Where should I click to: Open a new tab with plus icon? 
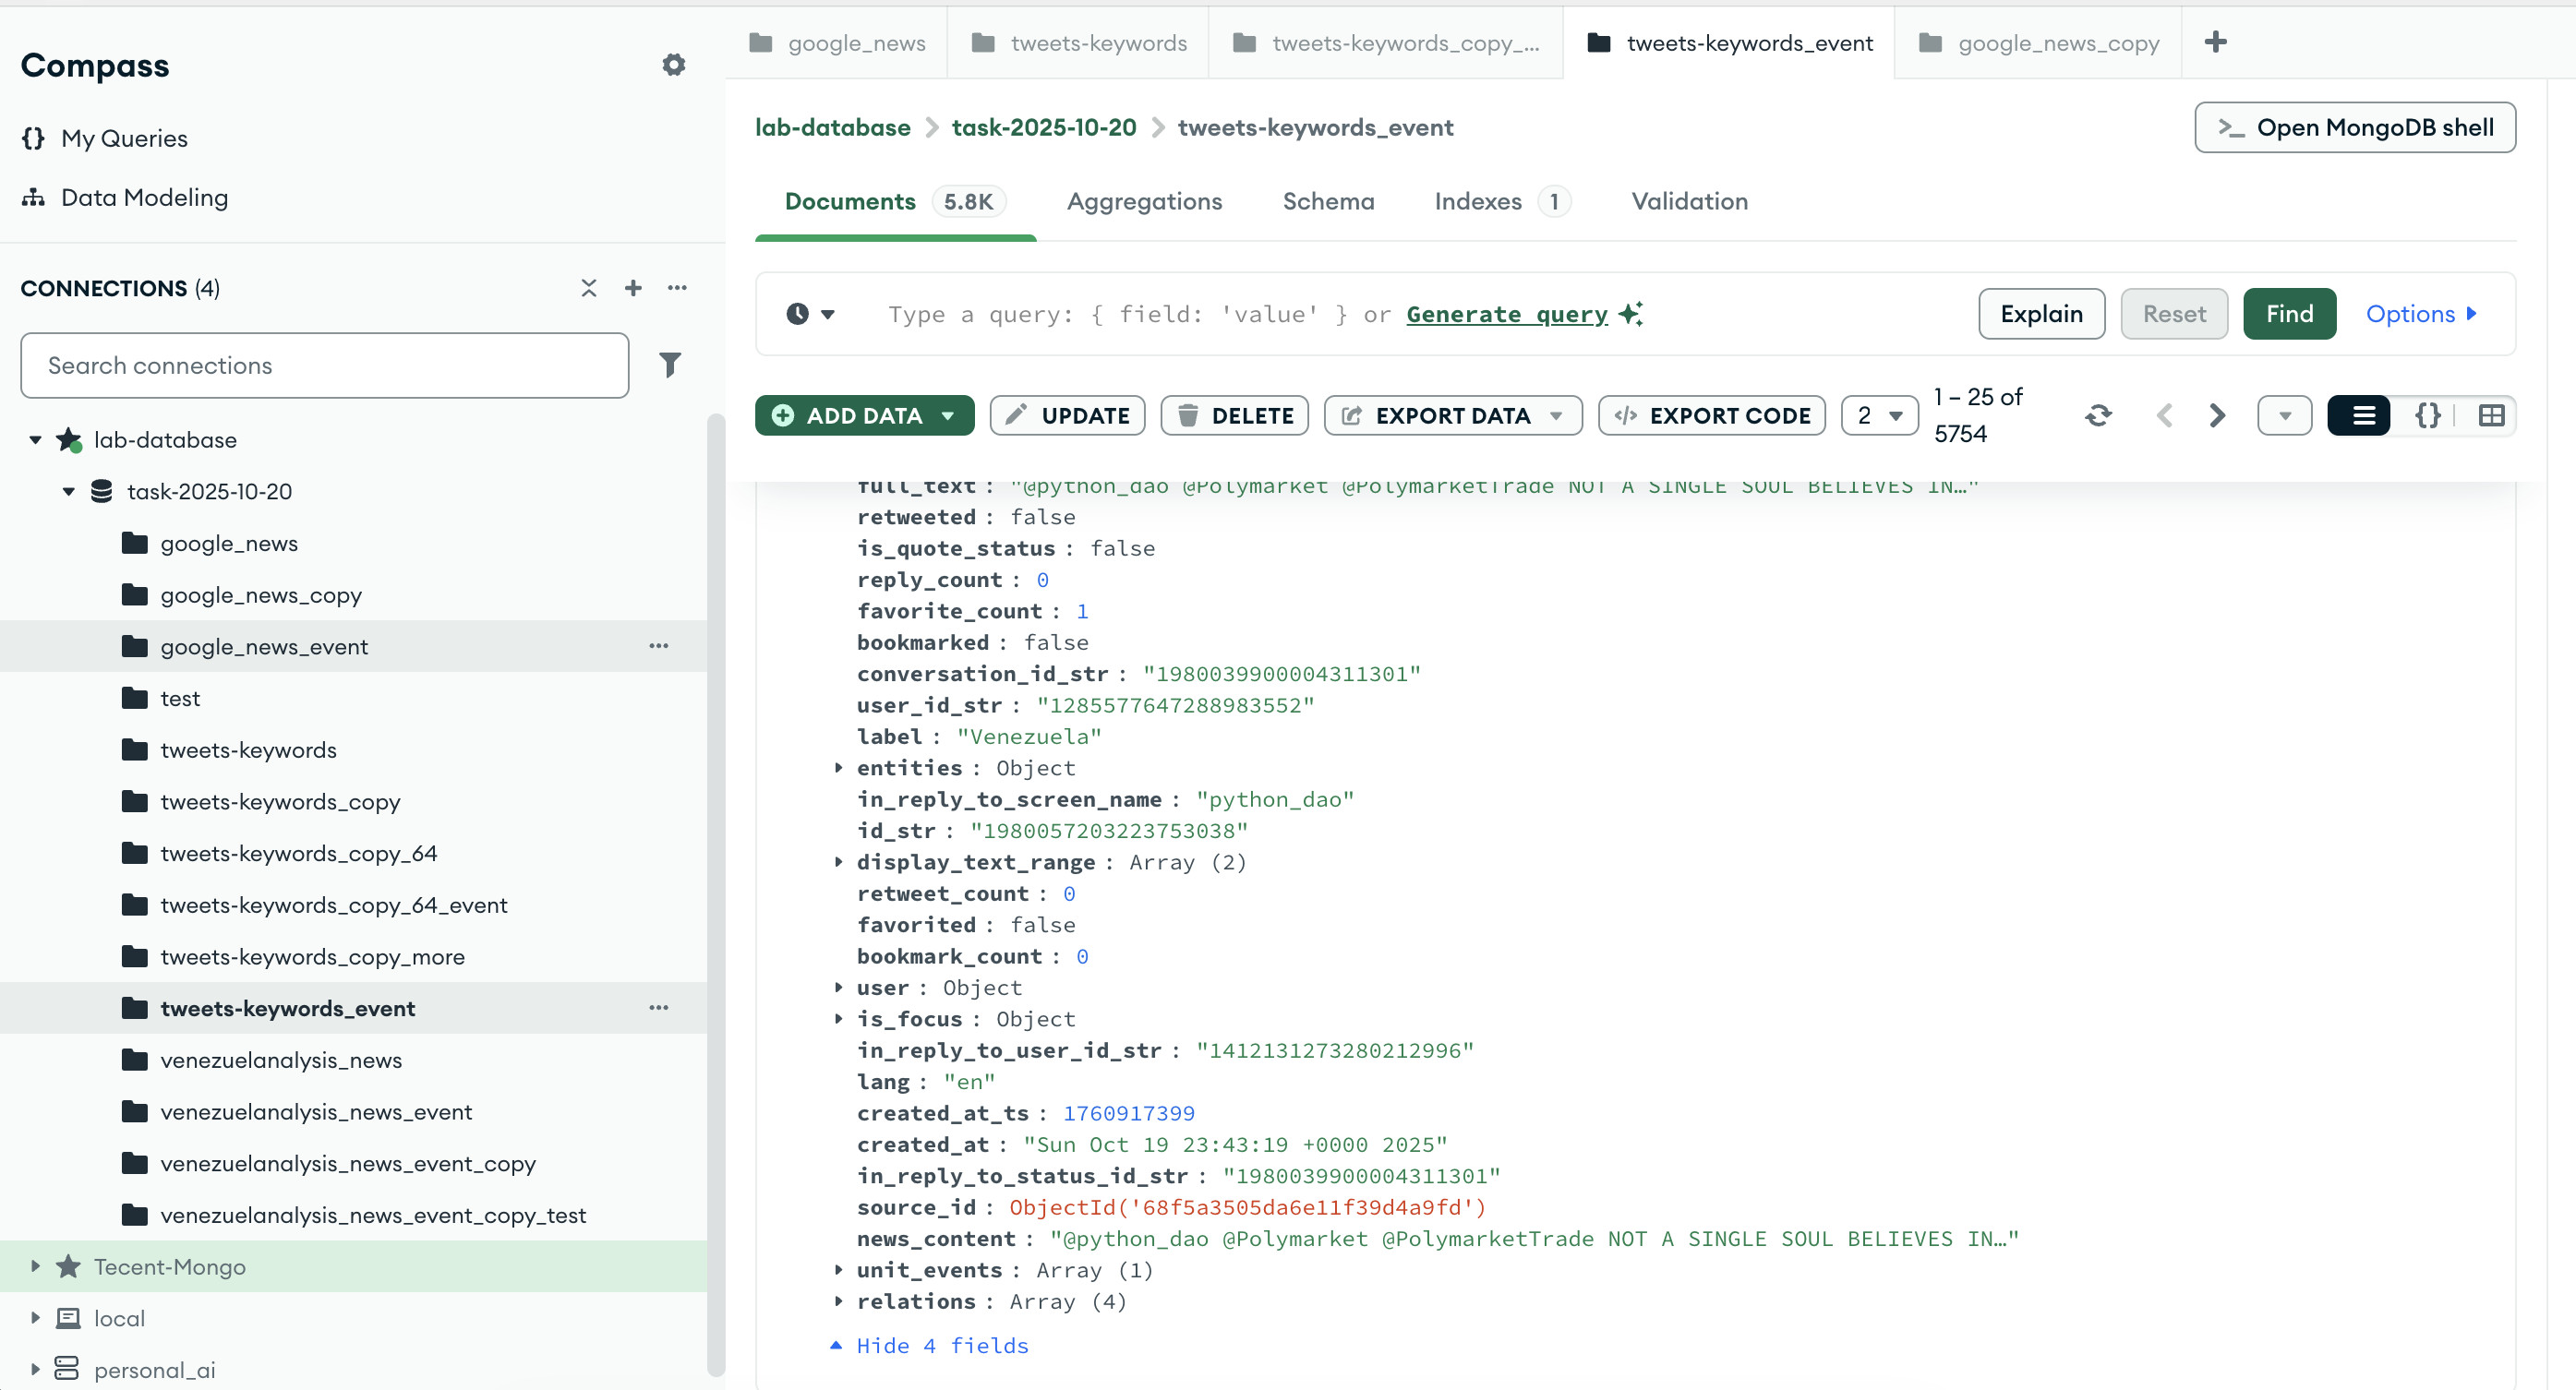tap(2216, 42)
